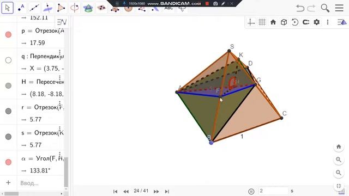Toggle the algebra view style bar
Screen dimensions: 349x196
coord(62,22)
